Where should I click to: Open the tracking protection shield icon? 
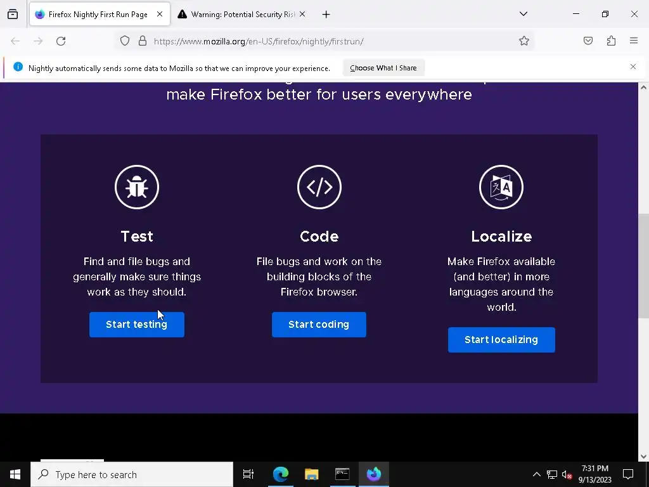(x=125, y=41)
